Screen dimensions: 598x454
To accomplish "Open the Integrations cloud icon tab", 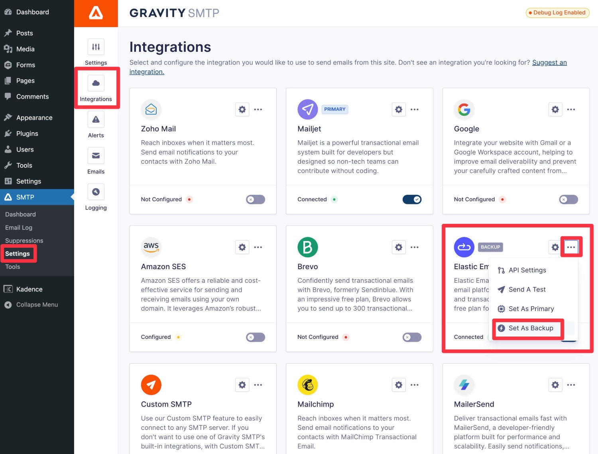I will point(96,83).
